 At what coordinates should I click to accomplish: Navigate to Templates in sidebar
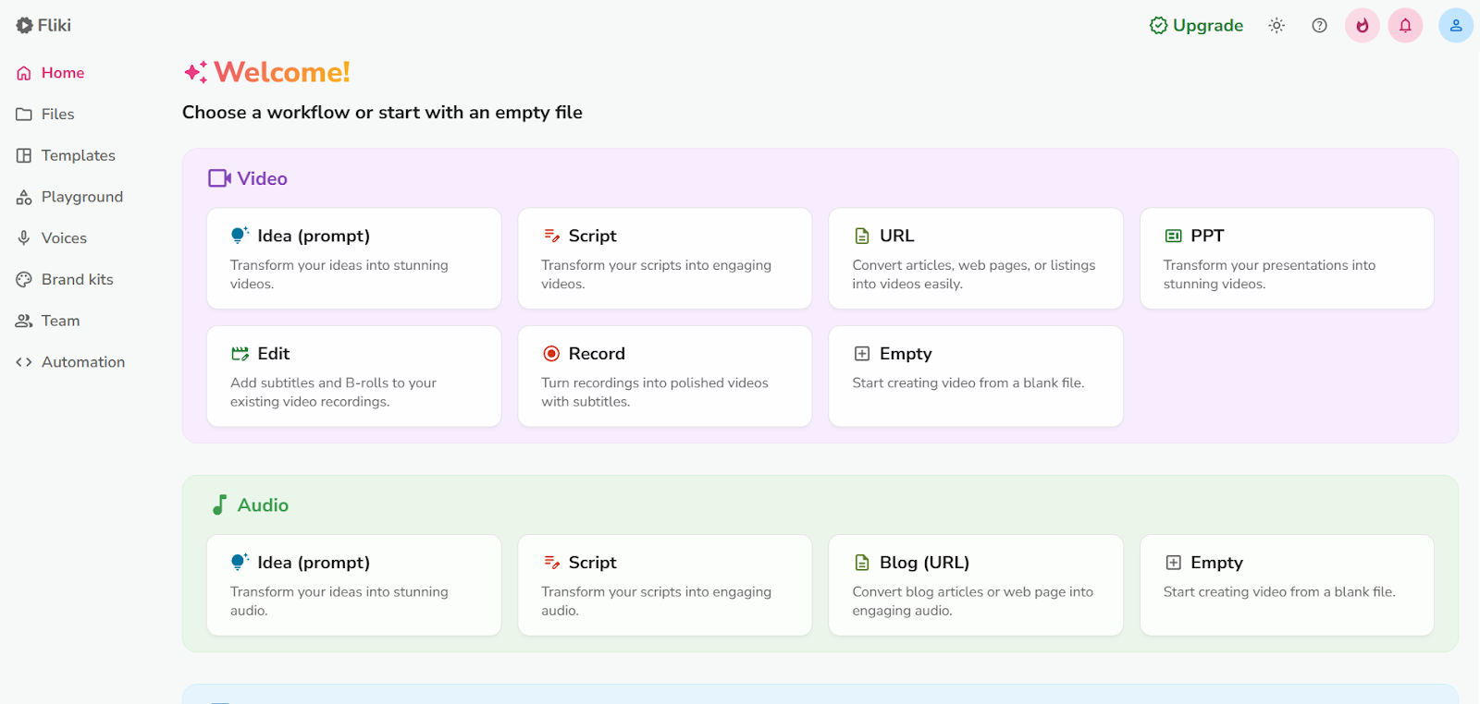tap(78, 156)
